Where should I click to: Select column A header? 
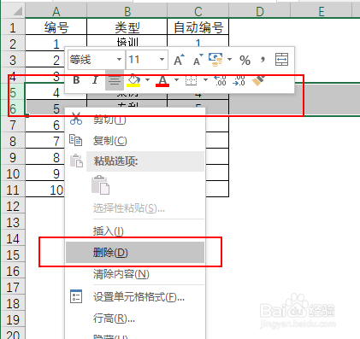[x=56, y=11]
